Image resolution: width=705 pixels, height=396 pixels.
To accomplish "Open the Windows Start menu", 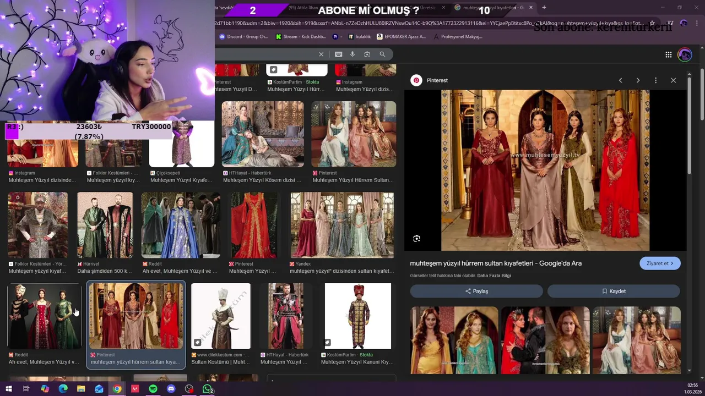I will (8, 389).
